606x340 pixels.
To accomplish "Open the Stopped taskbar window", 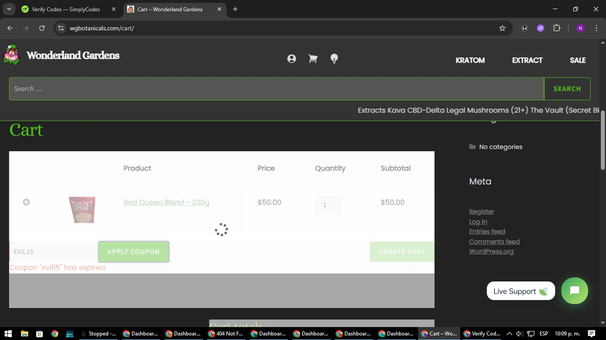I will click(x=98, y=334).
